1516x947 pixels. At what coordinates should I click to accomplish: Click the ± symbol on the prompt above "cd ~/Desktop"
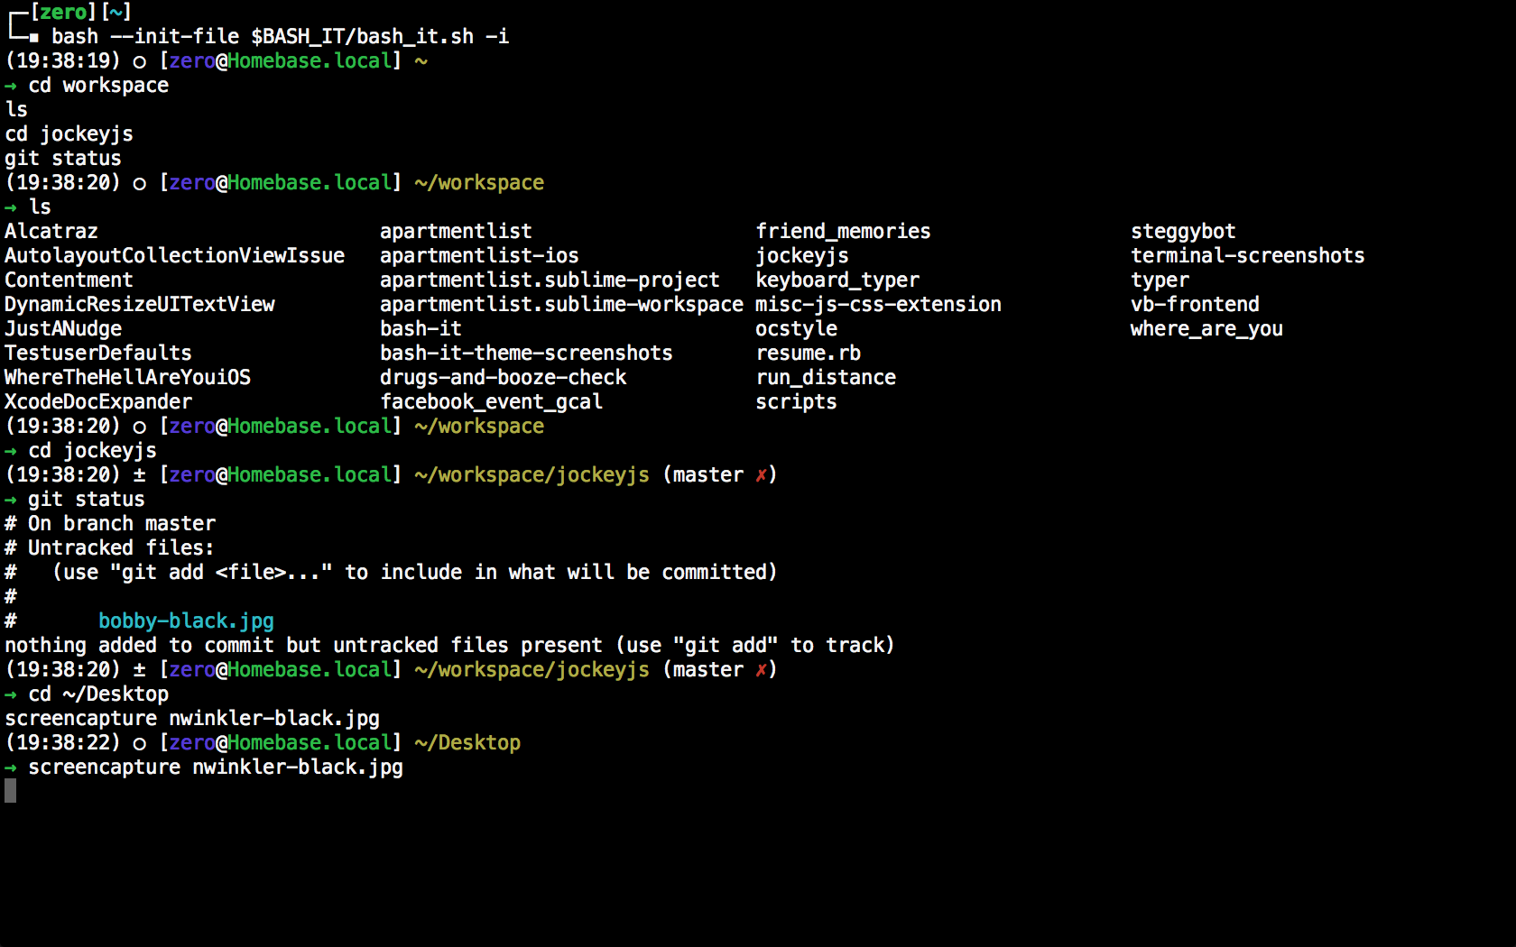click(x=139, y=670)
